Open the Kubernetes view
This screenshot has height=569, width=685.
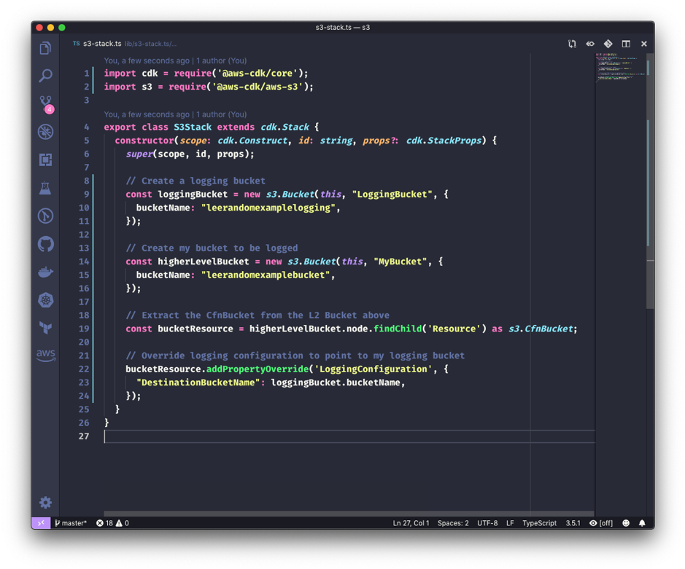point(45,300)
